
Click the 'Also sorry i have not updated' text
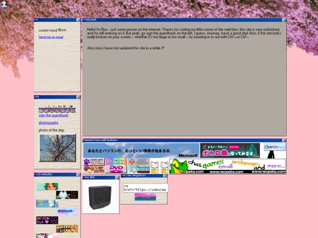point(125,48)
